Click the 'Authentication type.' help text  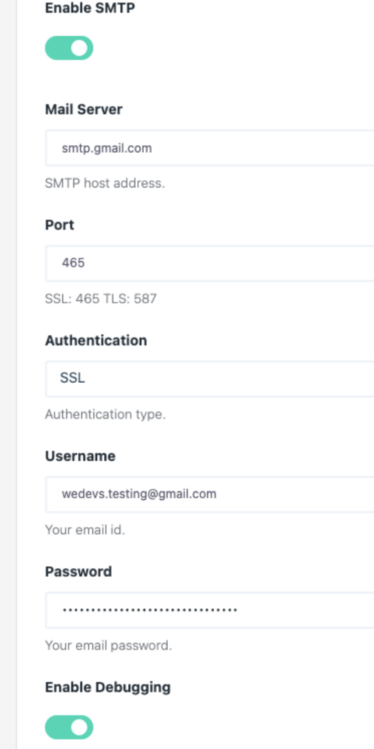point(105,414)
